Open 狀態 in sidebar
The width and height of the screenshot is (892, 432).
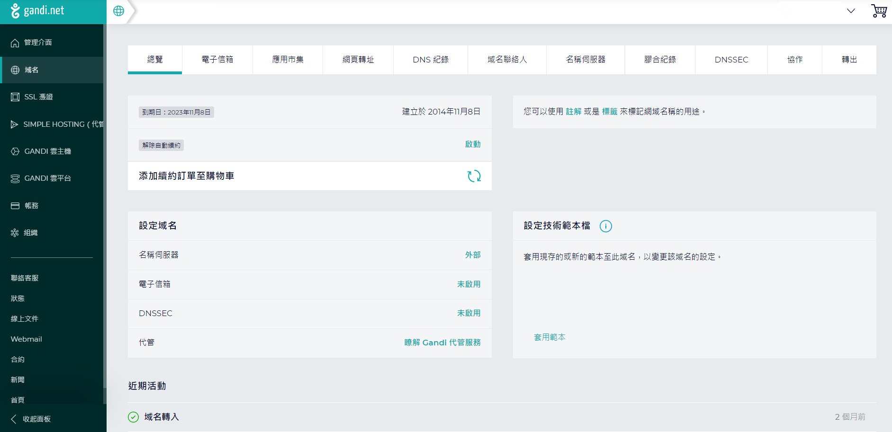pyautogui.click(x=18, y=299)
